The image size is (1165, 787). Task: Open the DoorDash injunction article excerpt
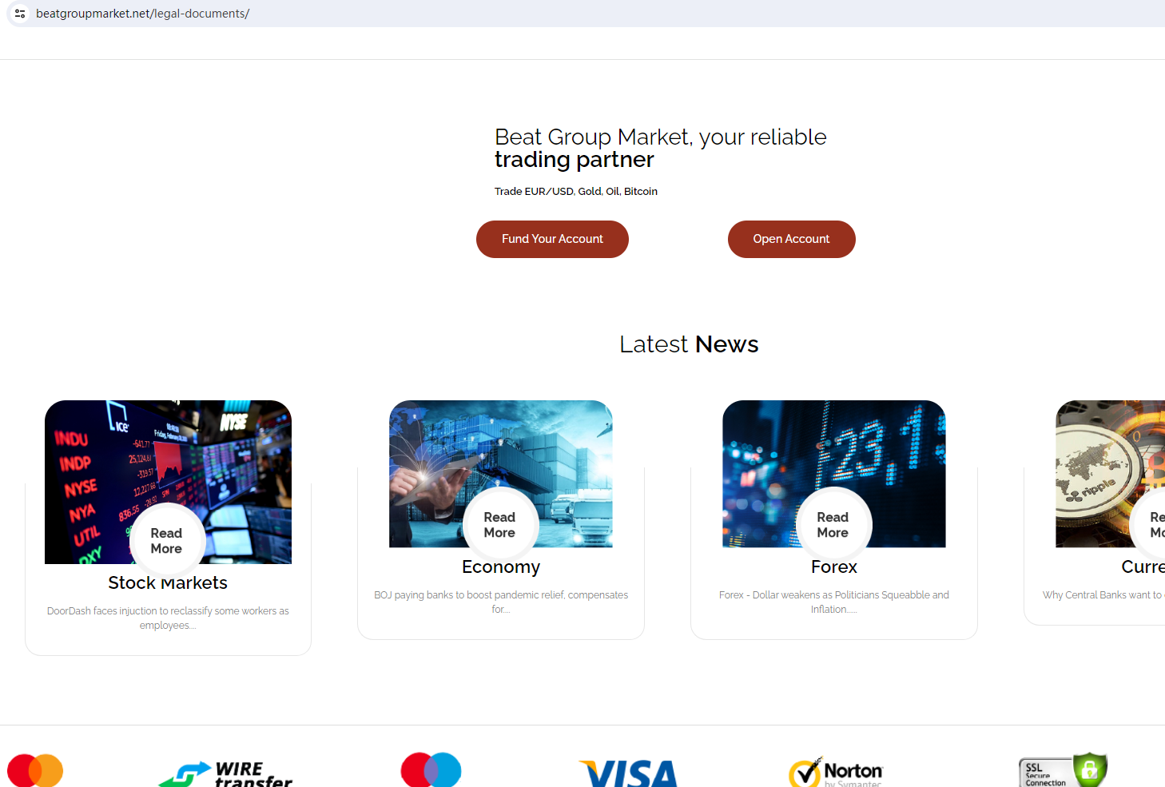pos(168,618)
